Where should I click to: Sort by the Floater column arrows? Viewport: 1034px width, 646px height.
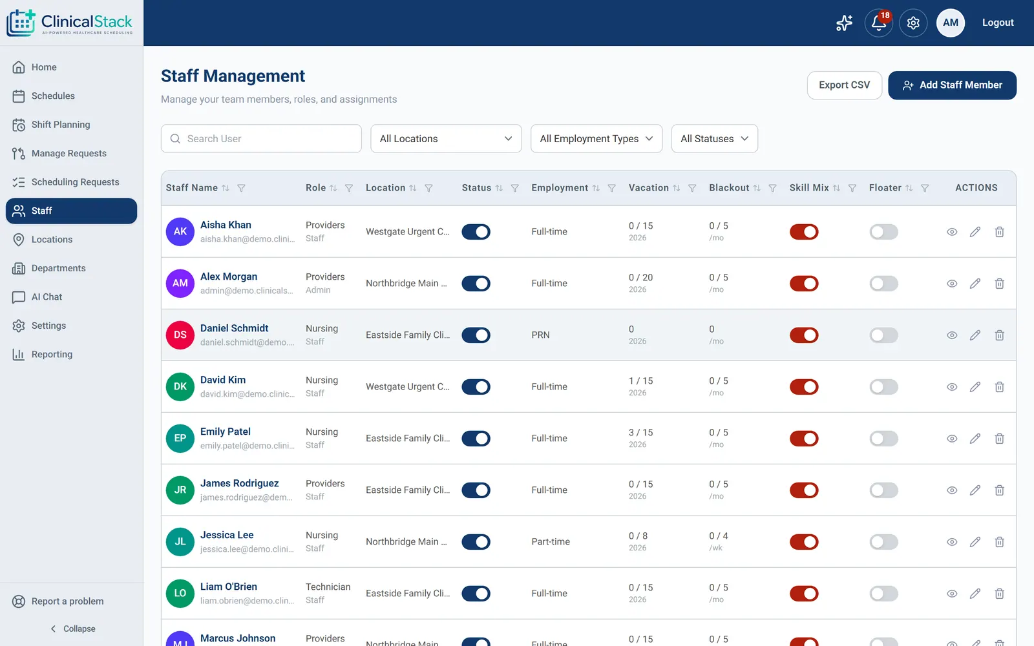click(x=909, y=188)
